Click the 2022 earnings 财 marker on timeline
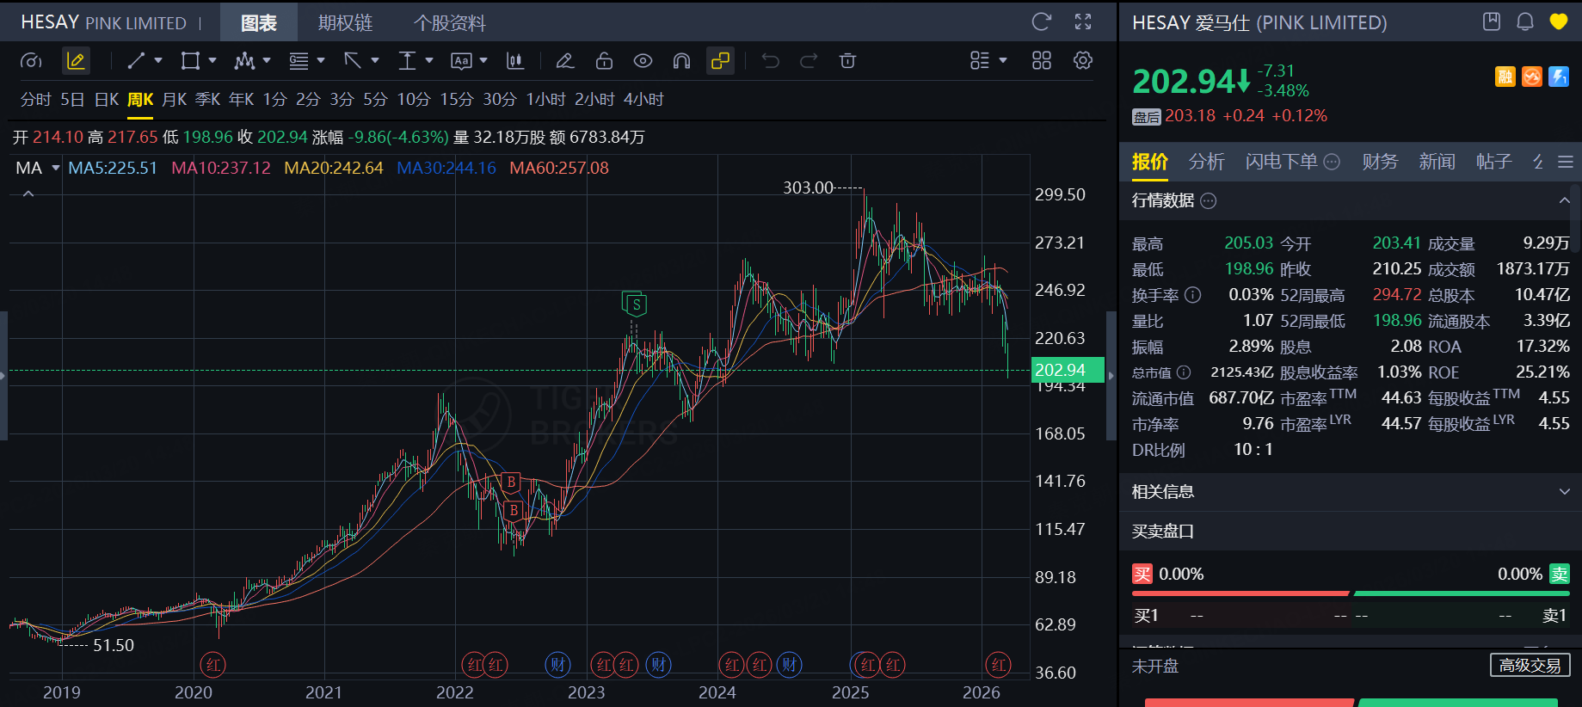Screen dimensions: 1582x707 click(x=557, y=665)
